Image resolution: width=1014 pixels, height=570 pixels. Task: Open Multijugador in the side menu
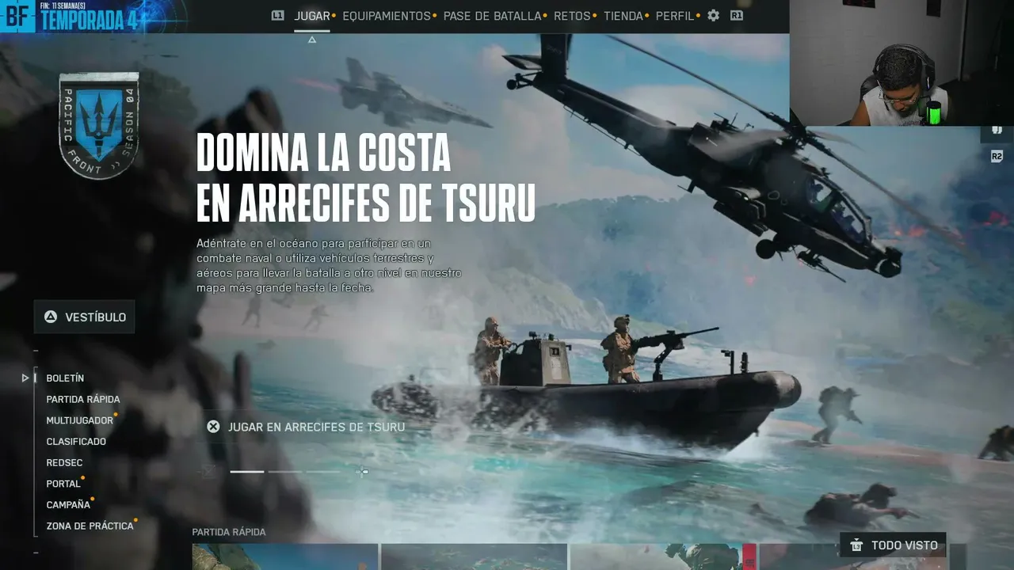(x=79, y=420)
